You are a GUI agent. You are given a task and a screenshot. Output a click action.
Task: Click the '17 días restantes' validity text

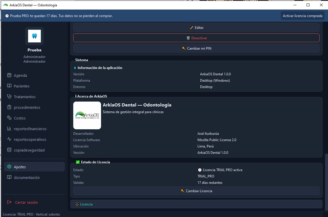(210, 183)
